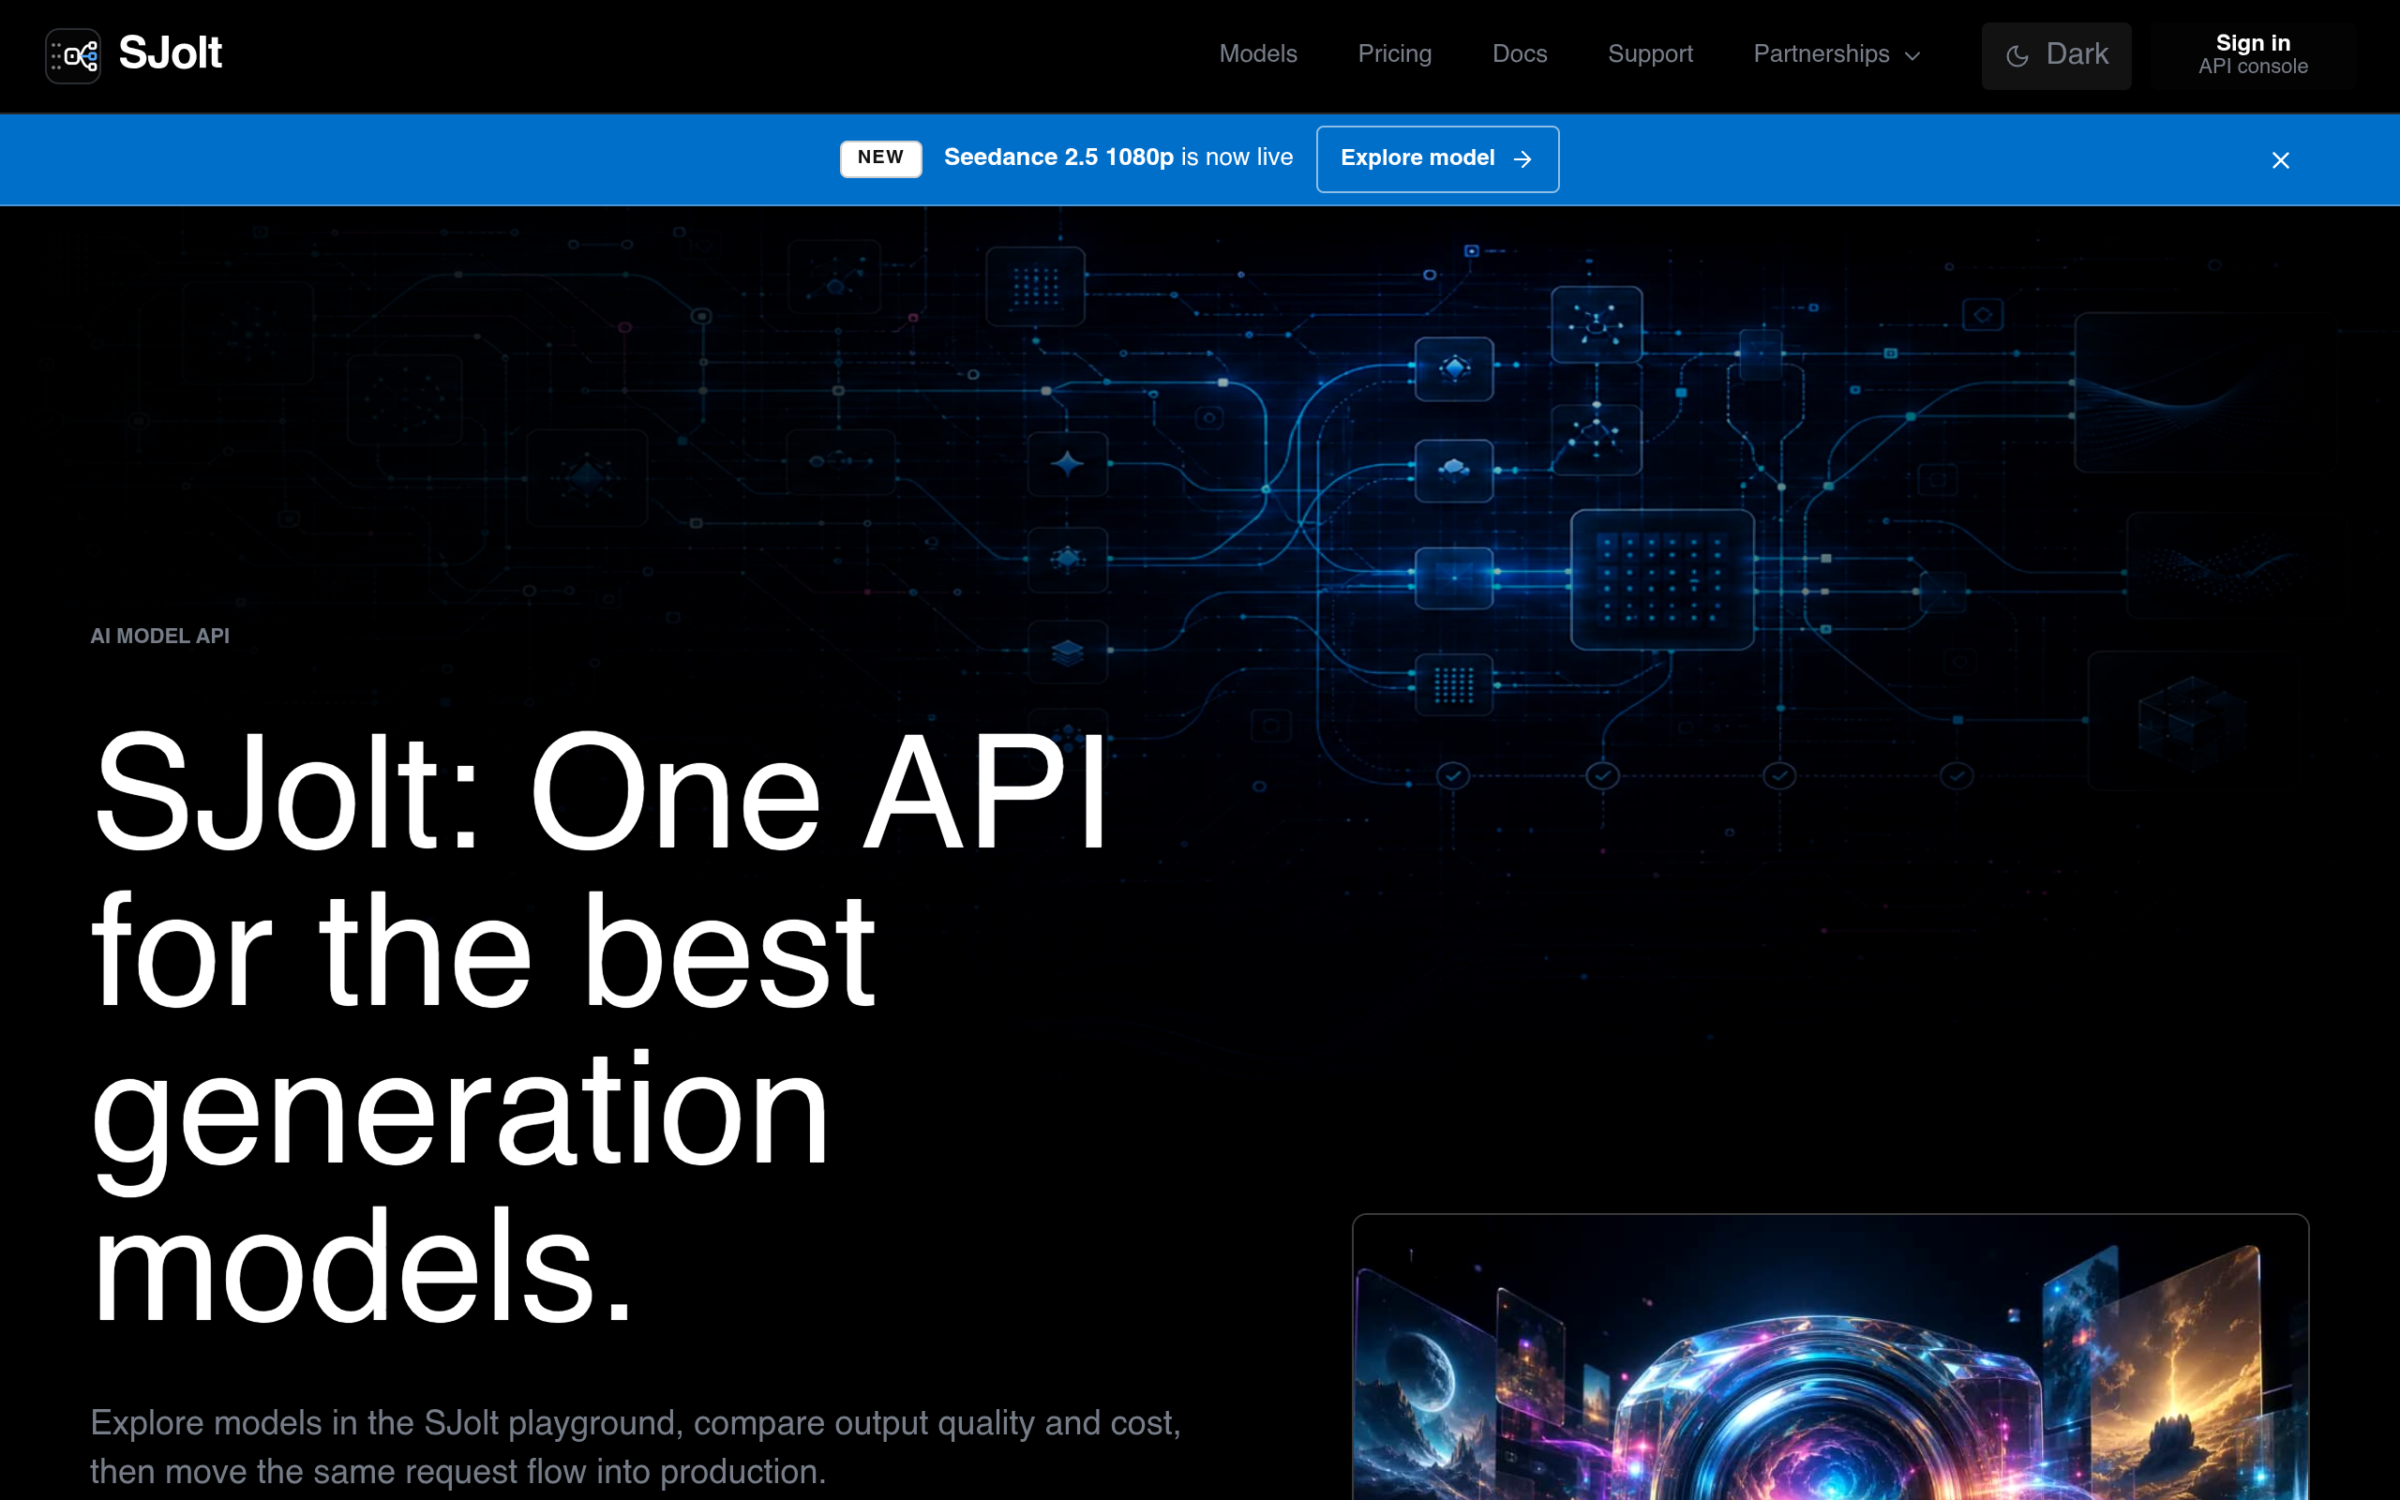Open the colorful camera lens preview image
The height and width of the screenshot is (1500, 2400).
click(x=1830, y=1357)
